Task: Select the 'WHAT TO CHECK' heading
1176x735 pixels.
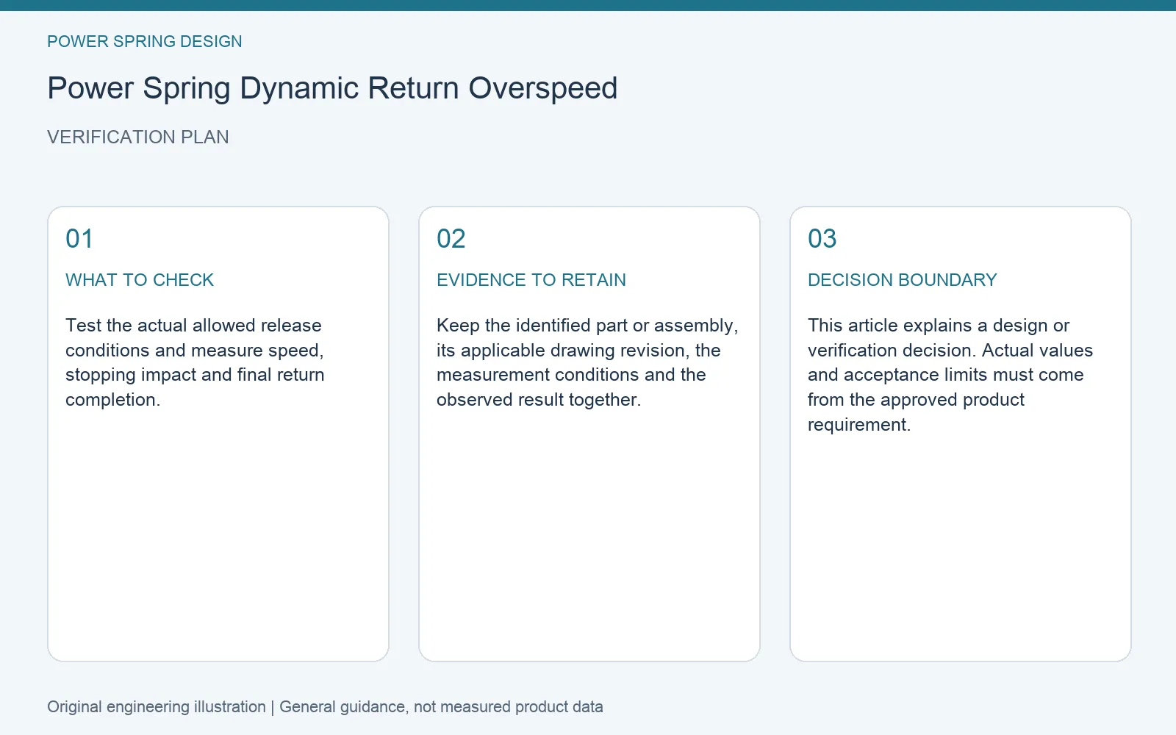Action: point(140,280)
